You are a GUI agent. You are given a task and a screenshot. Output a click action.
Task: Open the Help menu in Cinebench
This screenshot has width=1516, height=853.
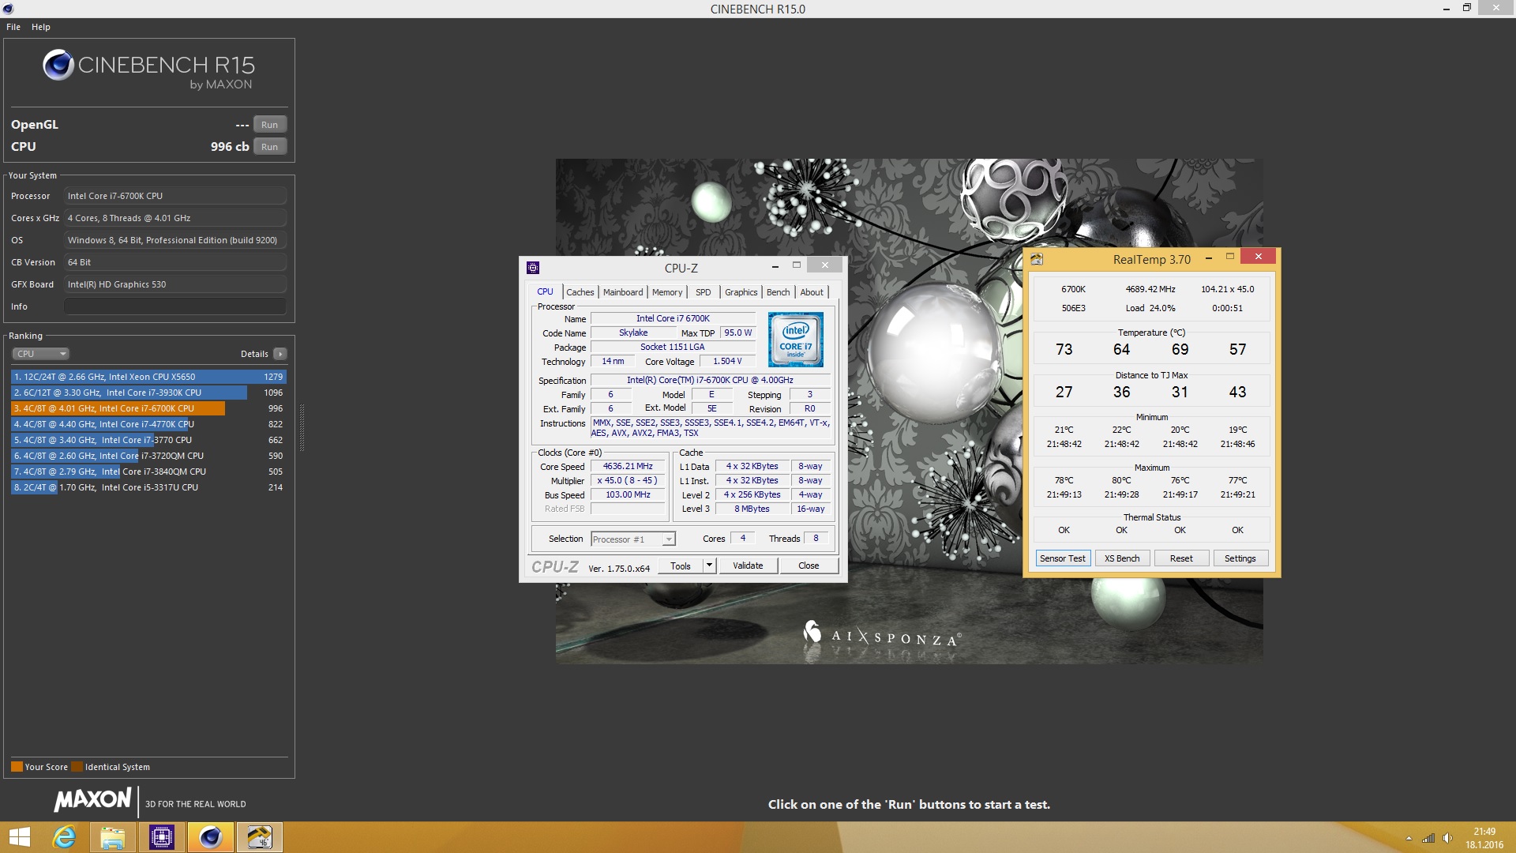(x=41, y=27)
